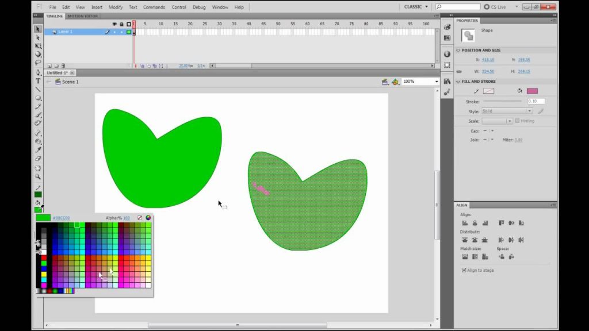The width and height of the screenshot is (589, 331).
Task: Open the Transform panel icon
Action: pyautogui.click(x=447, y=65)
